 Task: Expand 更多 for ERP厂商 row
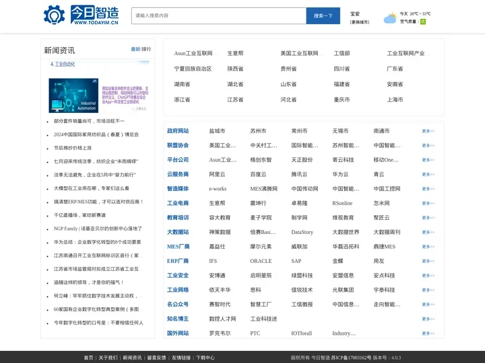point(428,261)
